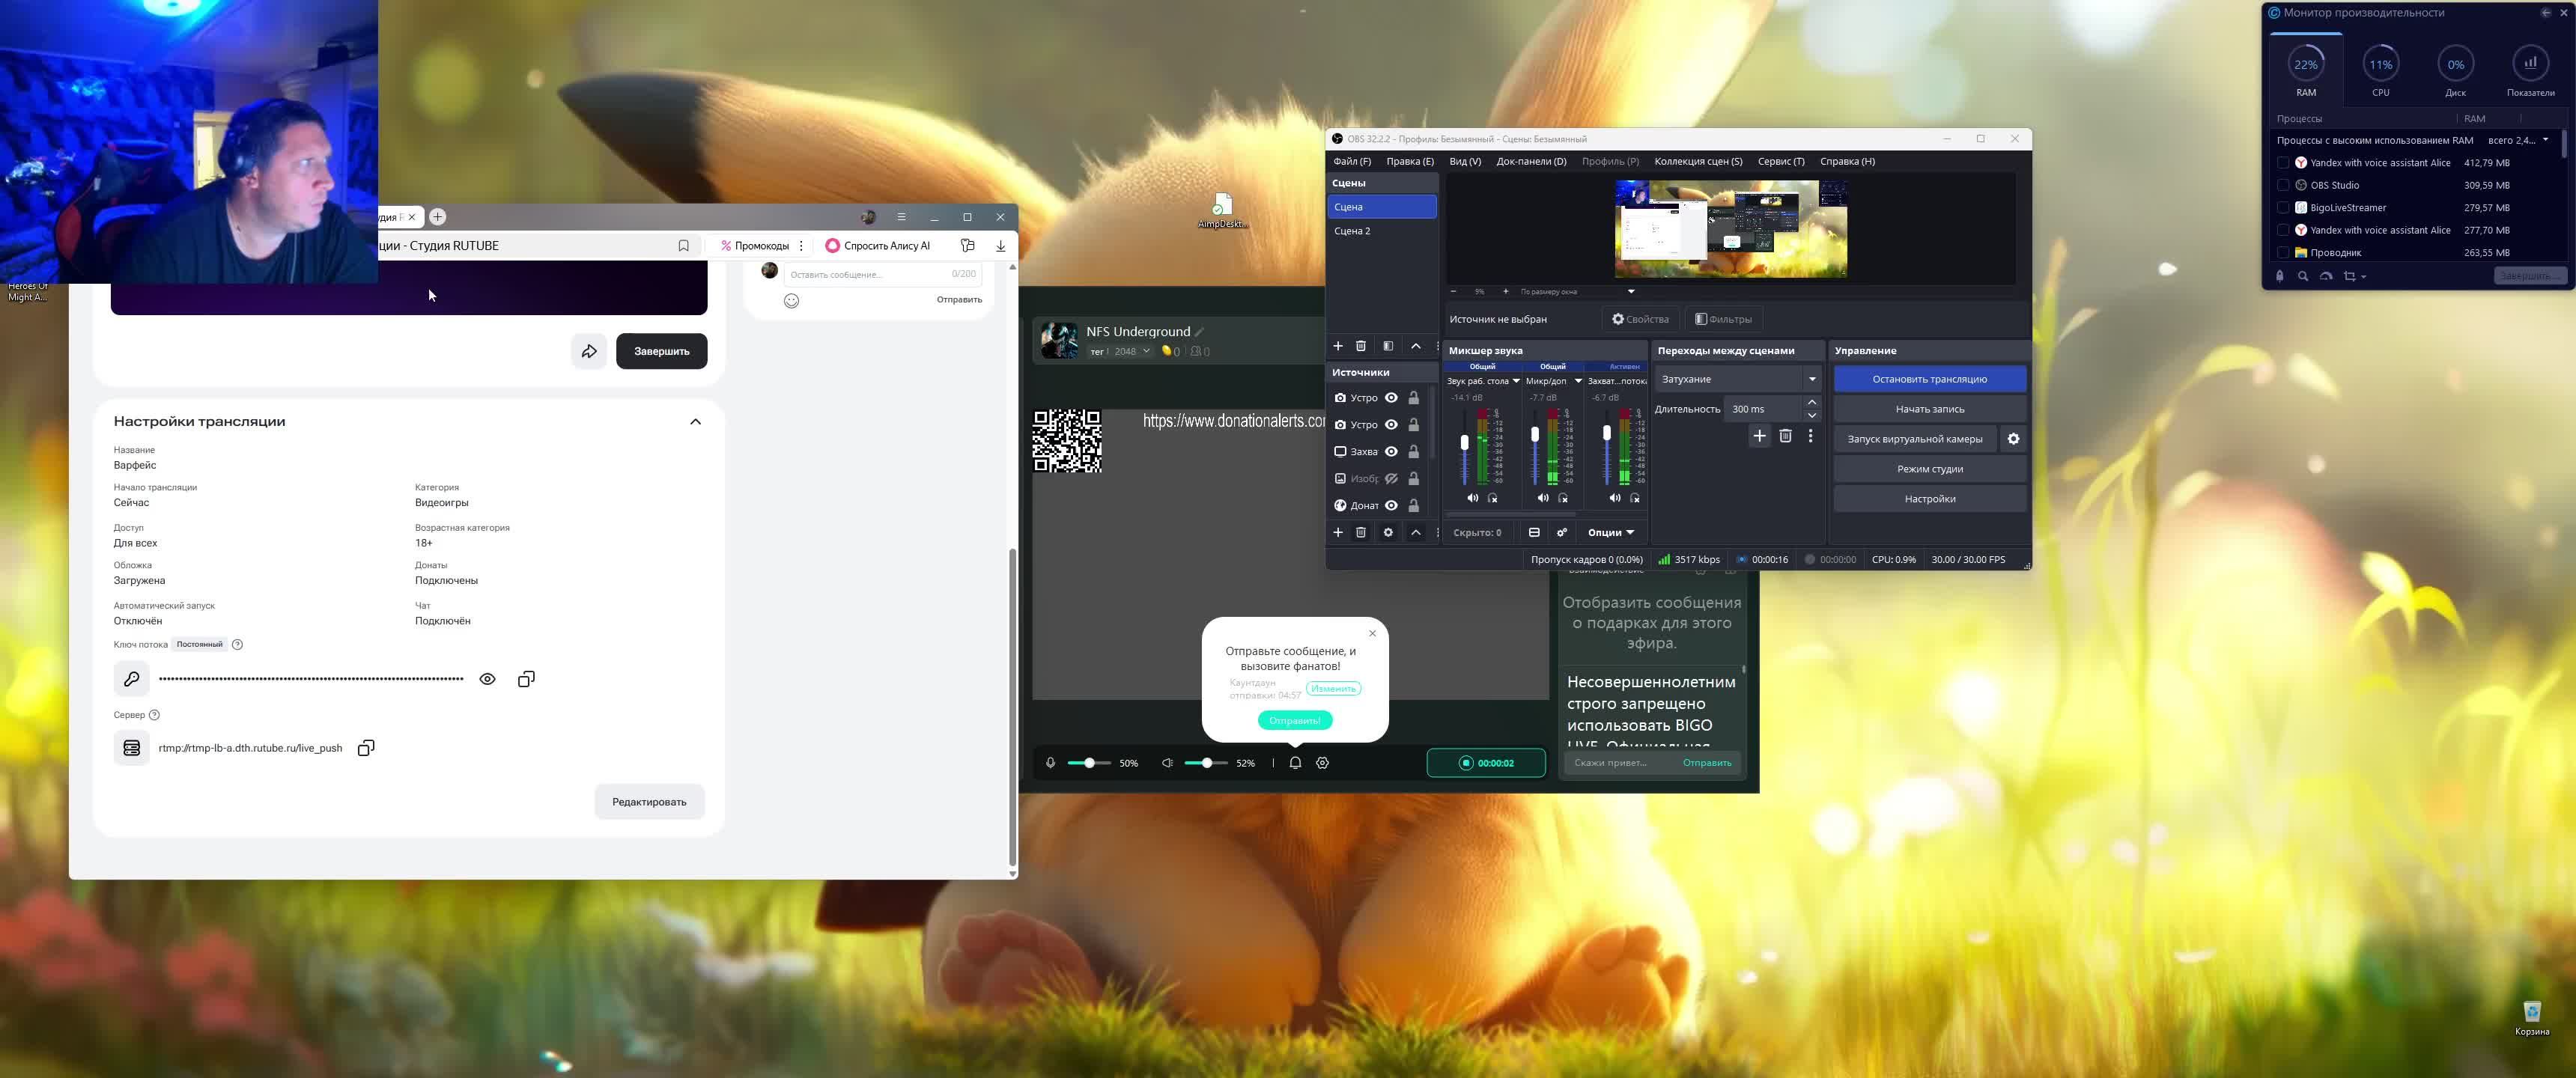2576x1078 pixels.
Task: Mute the Звук раб. стола audio channel
Action: (1472, 498)
